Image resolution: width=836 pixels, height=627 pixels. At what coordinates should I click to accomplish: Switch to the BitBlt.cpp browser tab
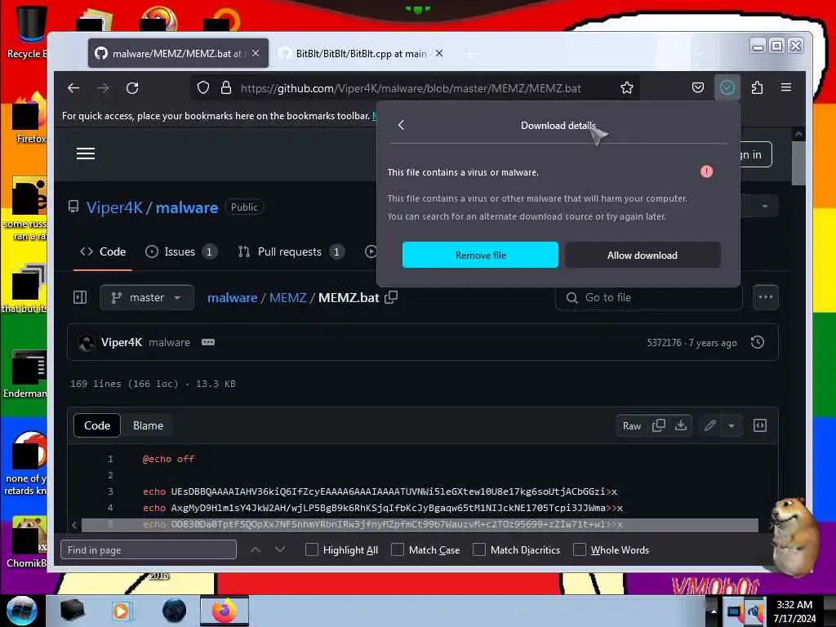[361, 53]
